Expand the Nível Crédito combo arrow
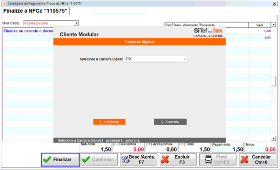280x170 pixels. coord(76,23)
